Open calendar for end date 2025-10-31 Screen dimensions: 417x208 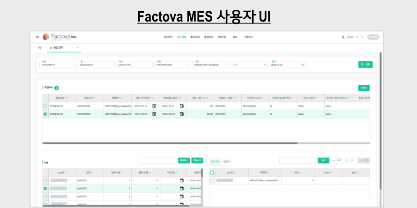click(182, 106)
